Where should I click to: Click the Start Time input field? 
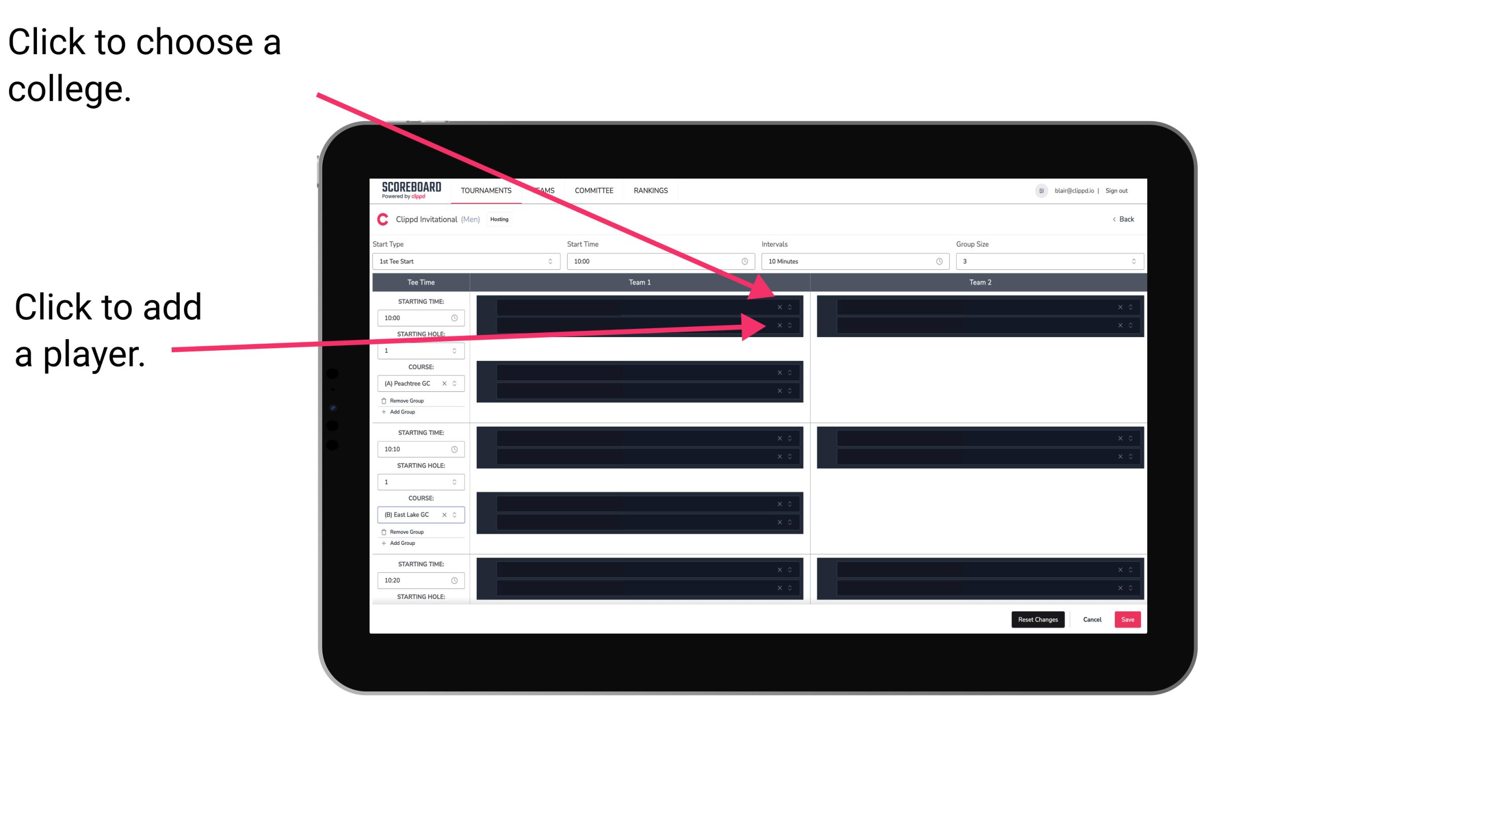point(660,262)
